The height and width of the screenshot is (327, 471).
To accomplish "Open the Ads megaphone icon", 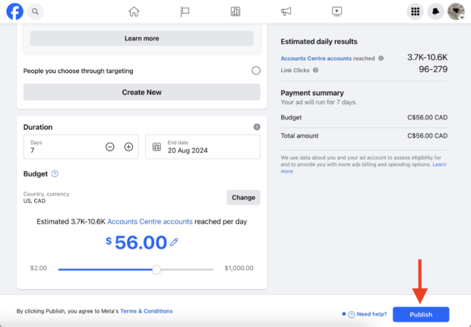I will coord(286,11).
